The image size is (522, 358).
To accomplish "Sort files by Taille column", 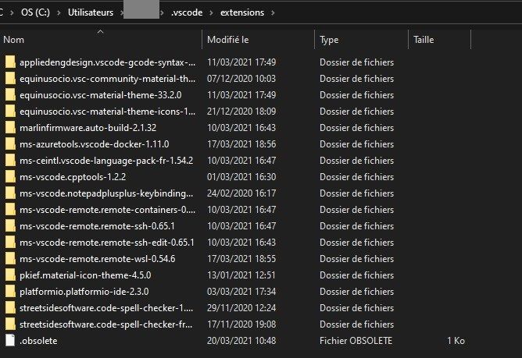I will coord(424,39).
